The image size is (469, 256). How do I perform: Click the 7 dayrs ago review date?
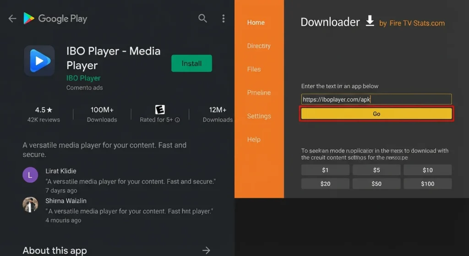pos(61,191)
